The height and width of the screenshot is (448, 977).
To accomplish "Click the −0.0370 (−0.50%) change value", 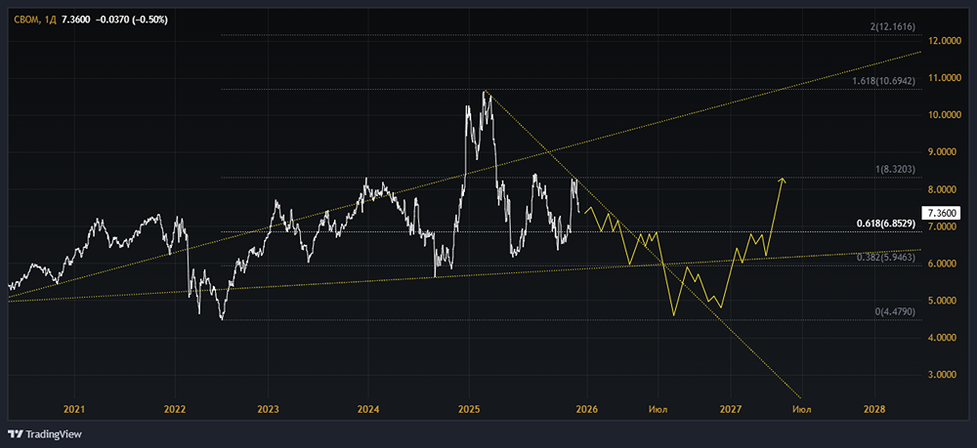I will point(132,20).
